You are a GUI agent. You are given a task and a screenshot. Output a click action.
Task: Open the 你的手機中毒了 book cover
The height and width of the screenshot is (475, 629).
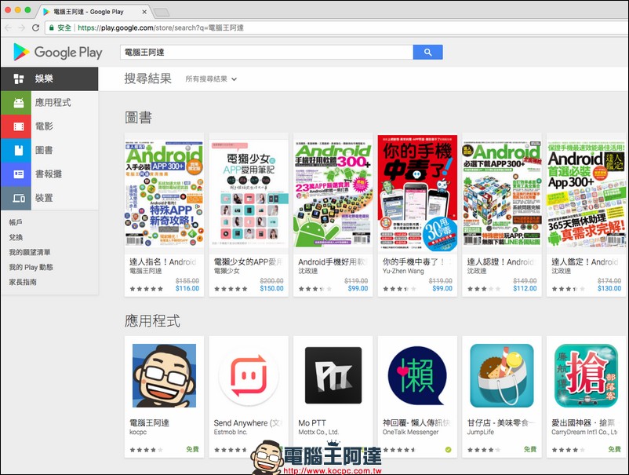pos(418,196)
